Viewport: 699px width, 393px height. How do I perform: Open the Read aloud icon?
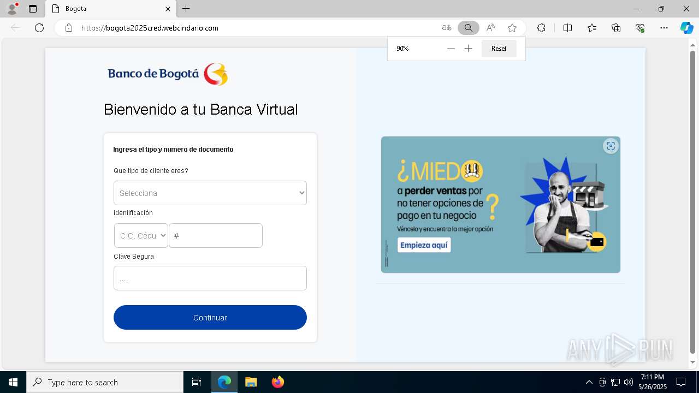(490, 28)
